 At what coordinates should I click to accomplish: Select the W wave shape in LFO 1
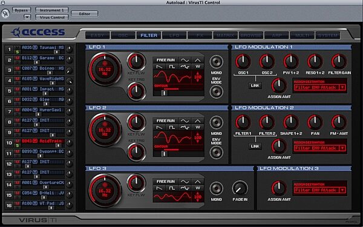click(197, 67)
